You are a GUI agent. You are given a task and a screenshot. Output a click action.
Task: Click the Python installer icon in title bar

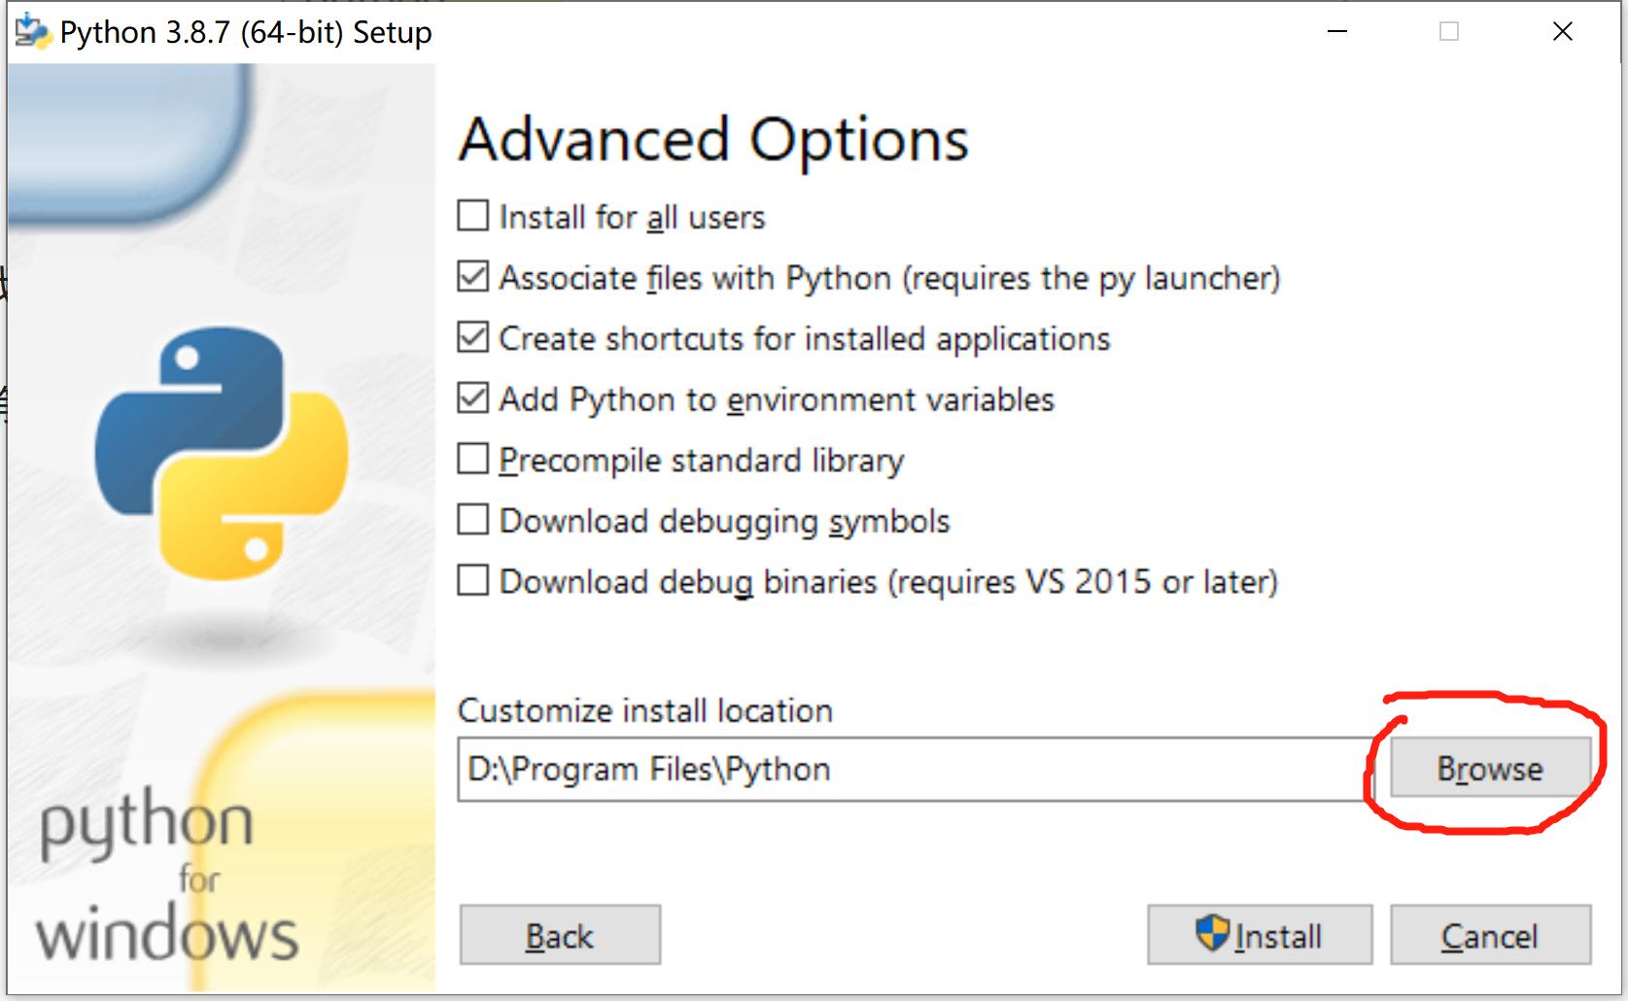coord(32,31)
